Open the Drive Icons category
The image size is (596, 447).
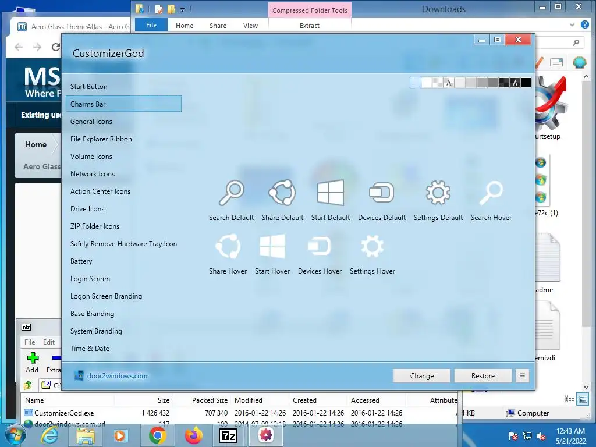tap(123, 209)
